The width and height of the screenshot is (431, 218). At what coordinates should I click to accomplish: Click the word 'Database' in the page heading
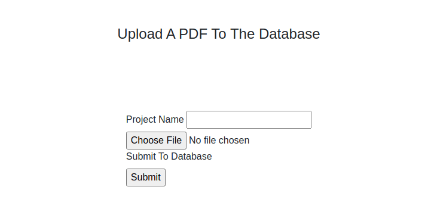tap(289, 34)
